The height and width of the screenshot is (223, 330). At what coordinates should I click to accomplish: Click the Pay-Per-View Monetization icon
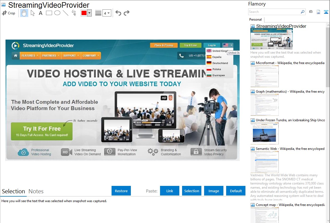pyautogui.click(x=110, y=152)
